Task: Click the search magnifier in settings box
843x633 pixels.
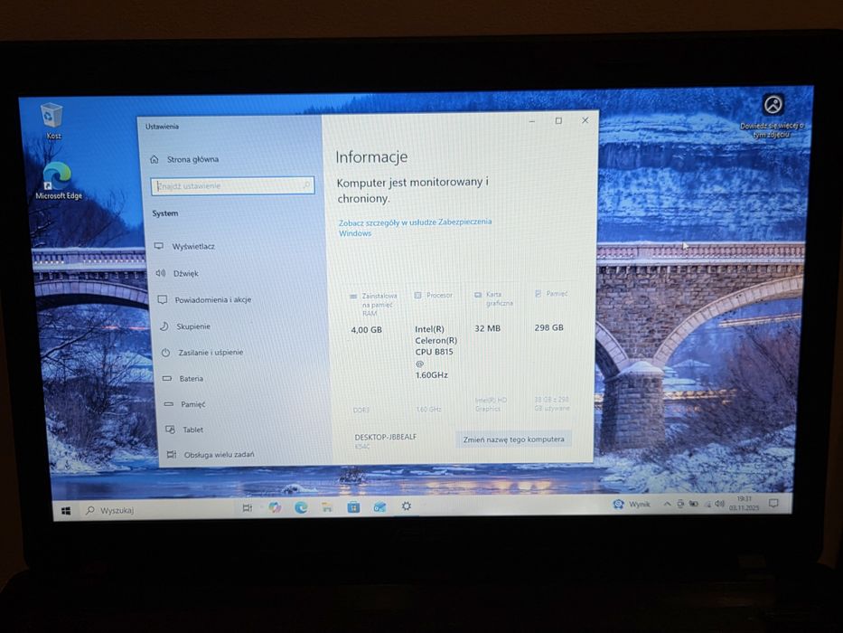Action: pos(307,185)
